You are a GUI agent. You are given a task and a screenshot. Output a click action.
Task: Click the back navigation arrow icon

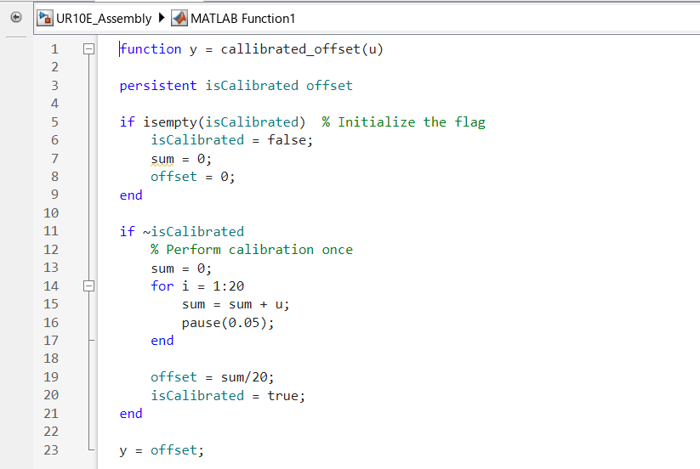click(16, 17)
